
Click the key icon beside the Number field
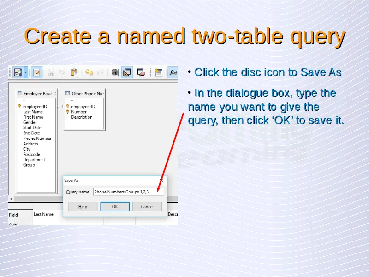tap(67, 112)
